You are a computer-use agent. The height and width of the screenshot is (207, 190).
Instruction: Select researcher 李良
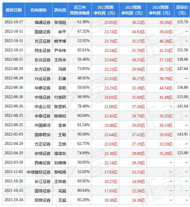(62, 126)
